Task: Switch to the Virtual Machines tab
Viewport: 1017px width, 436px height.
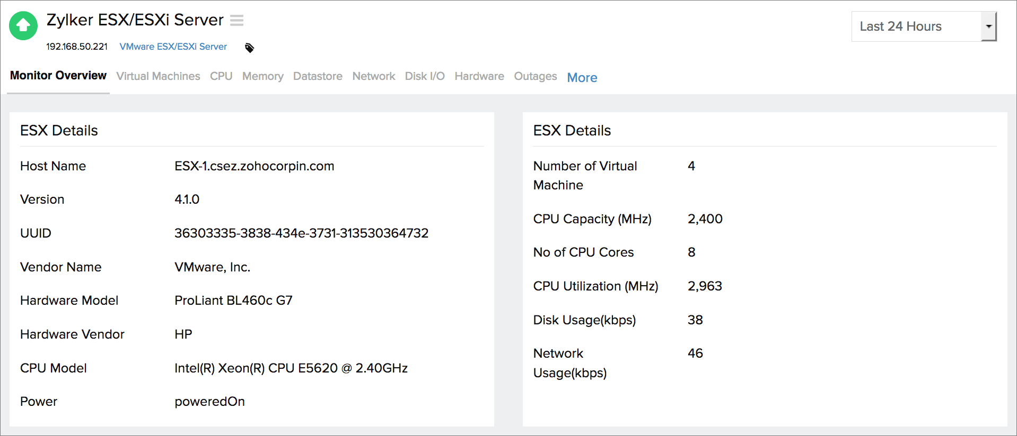Action: pos(158,76)
